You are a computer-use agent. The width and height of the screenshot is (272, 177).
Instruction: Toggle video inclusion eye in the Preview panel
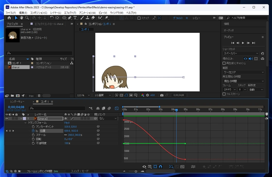tap(246, 59)
